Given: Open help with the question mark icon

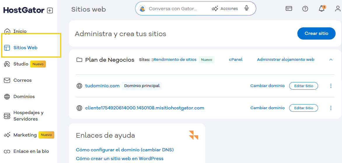Looking at the screenshot, I should tap(305, 9).
